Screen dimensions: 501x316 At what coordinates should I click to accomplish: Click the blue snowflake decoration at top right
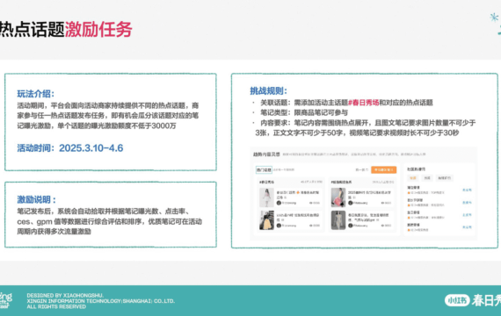click(x=494, y=18)
